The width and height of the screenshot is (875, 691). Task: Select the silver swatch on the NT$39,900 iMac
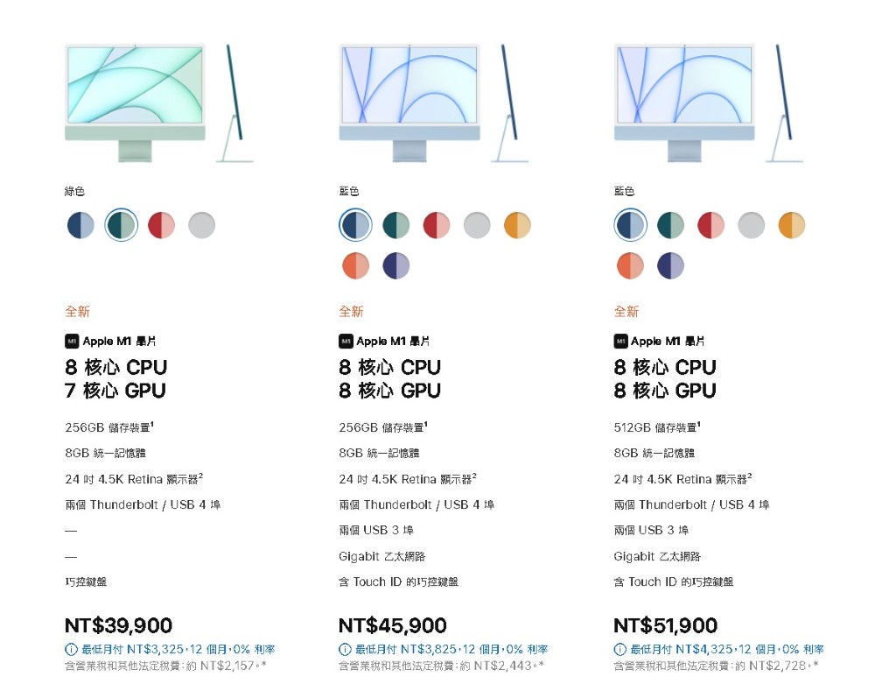201,225
